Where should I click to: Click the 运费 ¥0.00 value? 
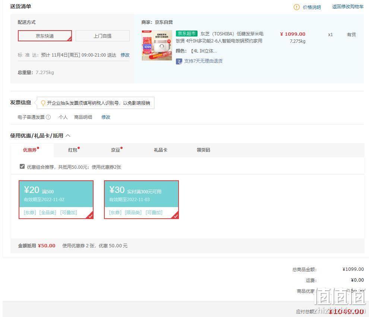click(357, 280)
